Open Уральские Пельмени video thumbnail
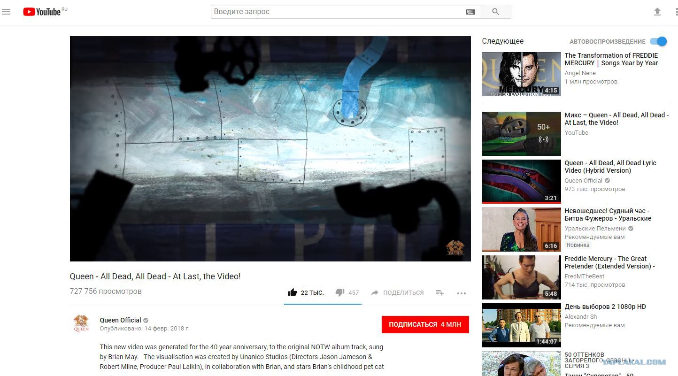This screenshot has height=376, width=678. (522, 230)
